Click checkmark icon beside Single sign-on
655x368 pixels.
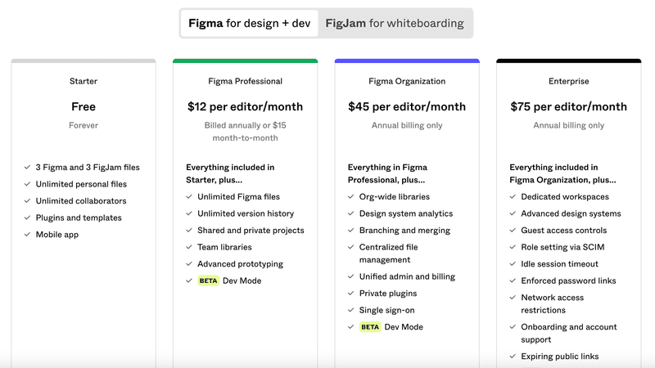(x=351, y=311)
